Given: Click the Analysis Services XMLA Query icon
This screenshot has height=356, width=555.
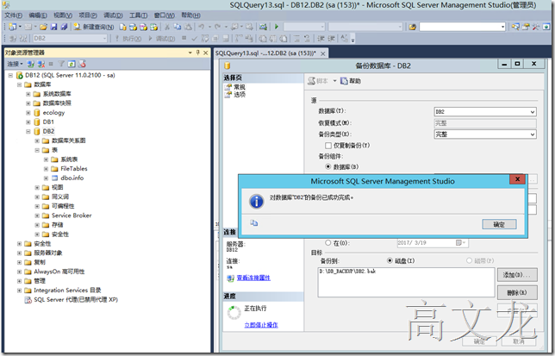Looking at the screenshot, I should pyautogui.click(x=153, y=27).
